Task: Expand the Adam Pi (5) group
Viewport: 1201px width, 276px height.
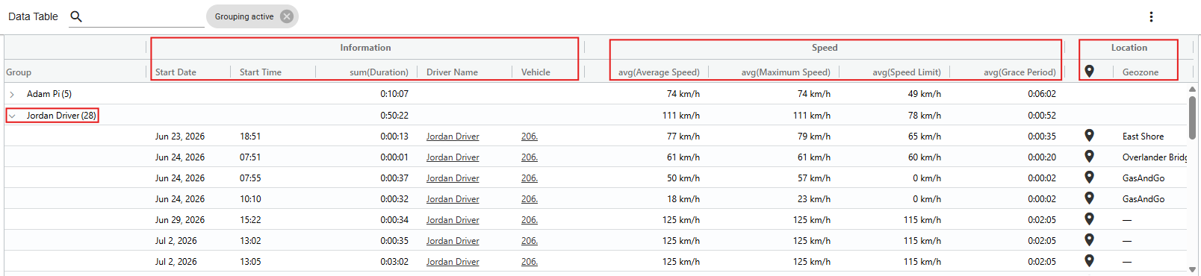Action: pos(12,94)
